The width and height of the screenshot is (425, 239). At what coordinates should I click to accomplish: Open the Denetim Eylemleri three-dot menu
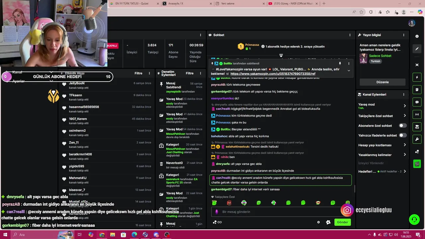pyautogui.click(x=200, y=73)
